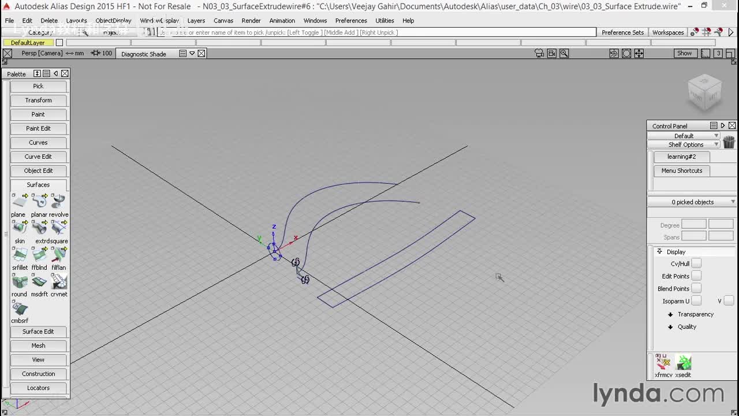
Task: Click the Palette menu list icon
Action: [x=47, y=73]
